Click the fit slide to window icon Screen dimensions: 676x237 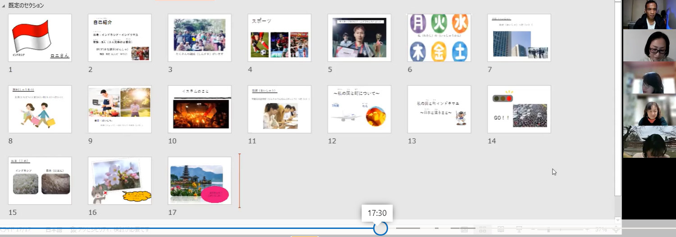(616, 229)
